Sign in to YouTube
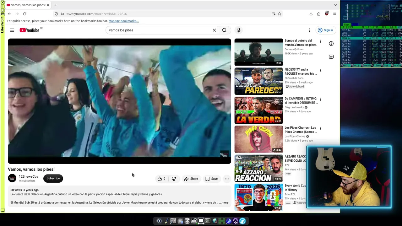The width and height of the screenshot is (402, 226). [325, 30]
